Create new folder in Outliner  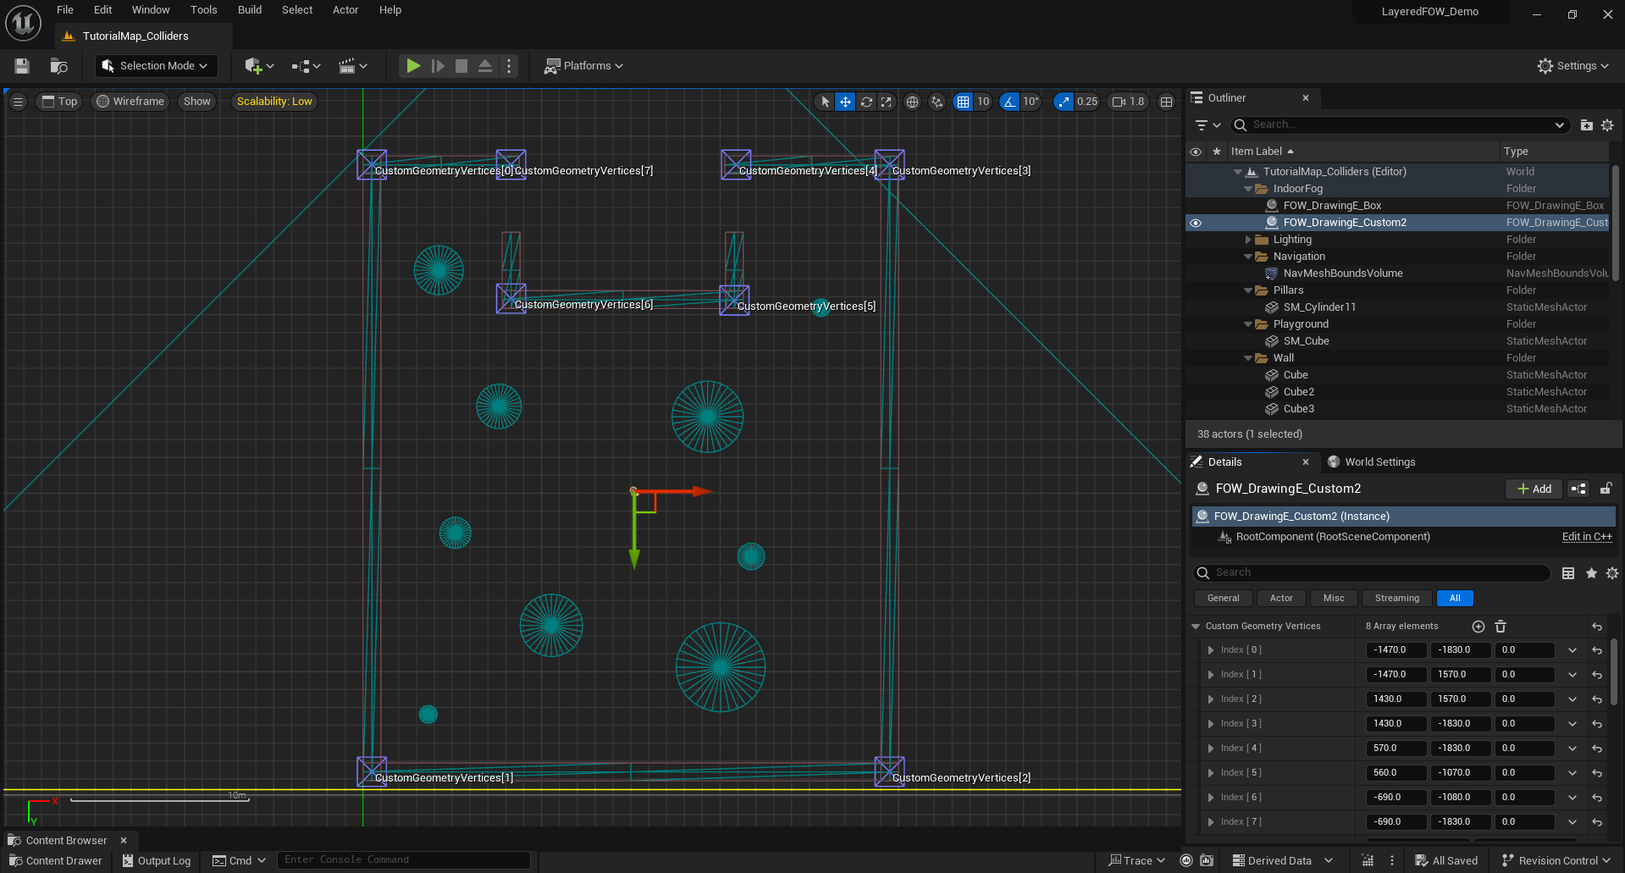coord(1587,125)
